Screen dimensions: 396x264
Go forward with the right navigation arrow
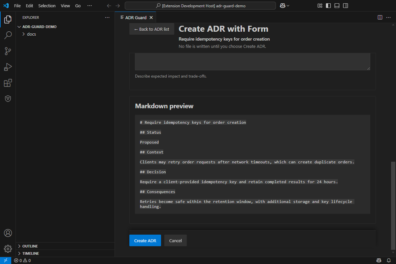[x=117, y=6]
